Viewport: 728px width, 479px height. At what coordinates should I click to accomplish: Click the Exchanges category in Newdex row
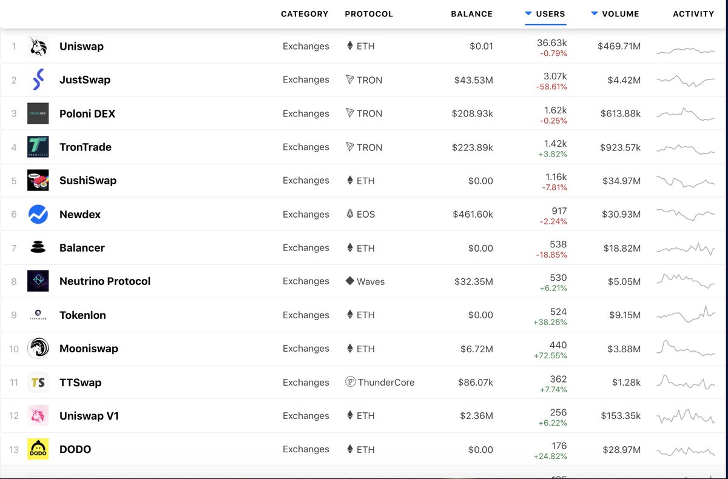click(x=306, y=214)
